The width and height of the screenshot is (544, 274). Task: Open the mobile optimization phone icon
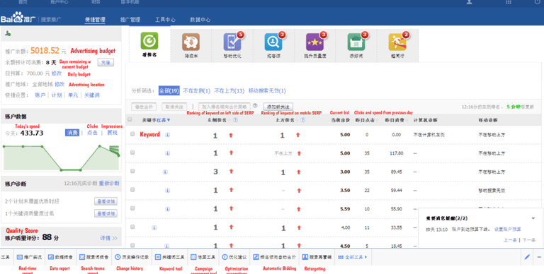click(x=232, y=42)
